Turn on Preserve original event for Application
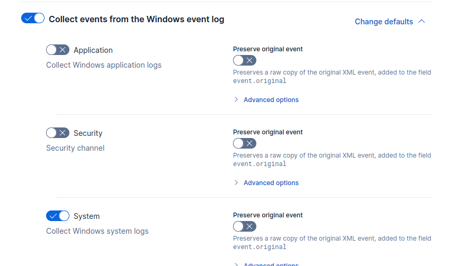This screenshot has width=474, height=266. click(x=244, y=60)
